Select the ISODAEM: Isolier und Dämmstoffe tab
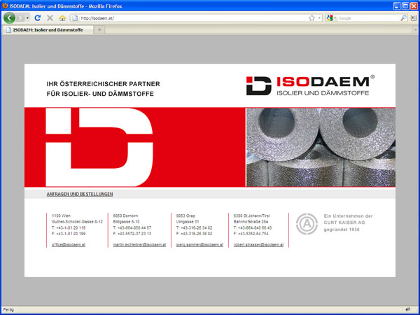 [48, 29]
